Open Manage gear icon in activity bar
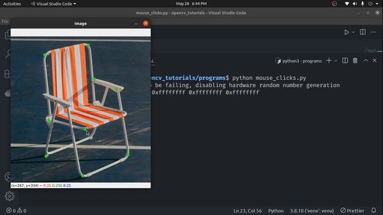Screen dimensions: 383x215 [10, 196]
